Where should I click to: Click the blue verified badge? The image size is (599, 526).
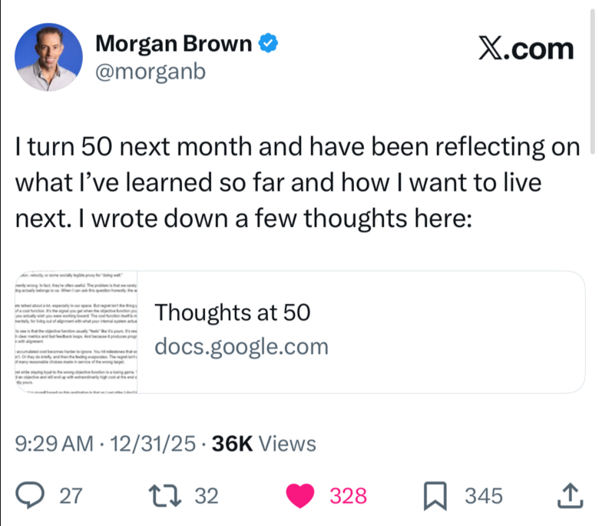(x=268, y=43)
